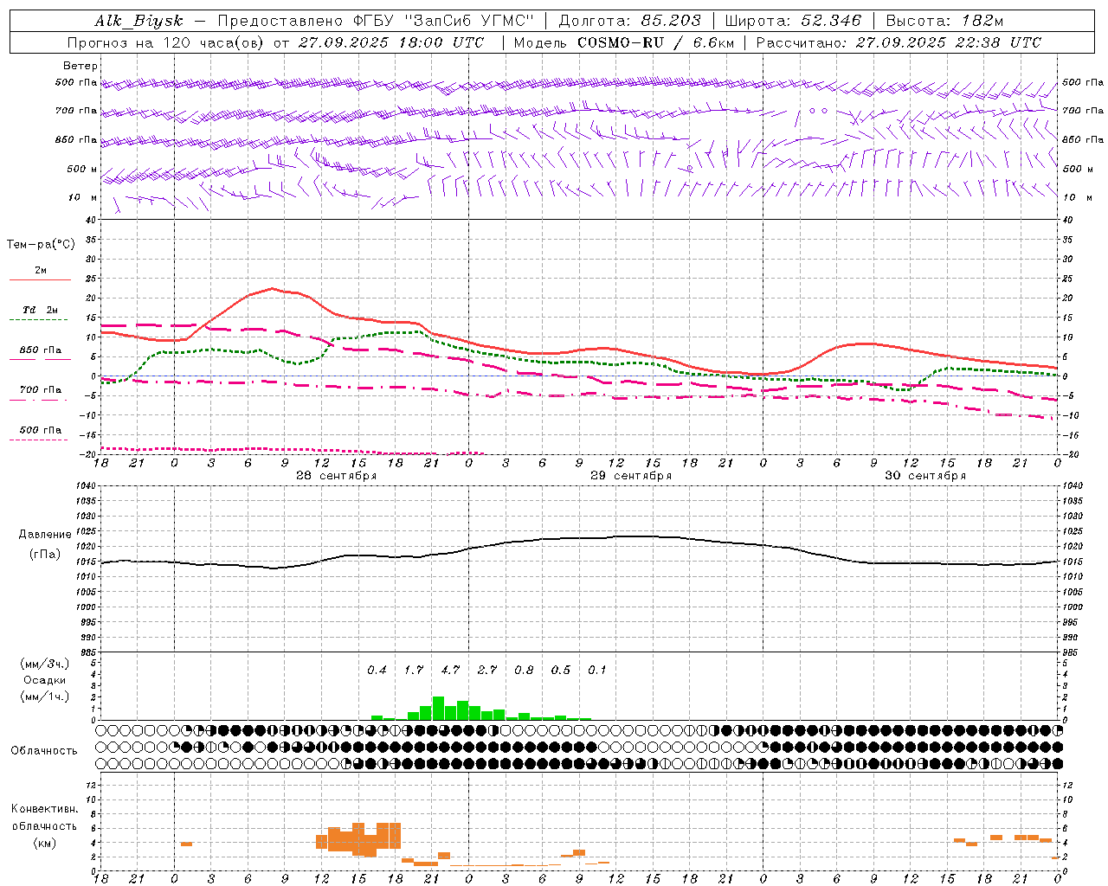Click the 'Рассчитано: 27.09.2025 22:38 UTC' timestamp
The width and height of the screenshot is (1108, 886).
[899, 42]
